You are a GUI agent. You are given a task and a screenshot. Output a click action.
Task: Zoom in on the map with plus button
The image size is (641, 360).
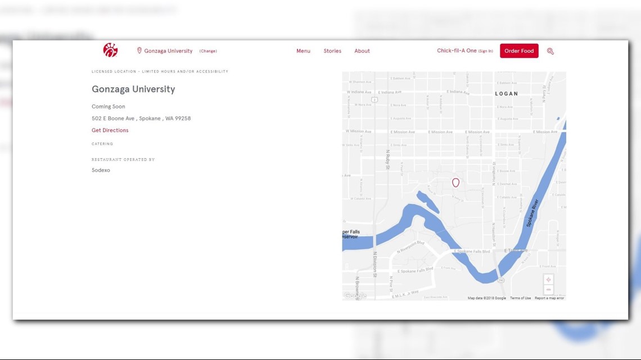tap(549, 280)
